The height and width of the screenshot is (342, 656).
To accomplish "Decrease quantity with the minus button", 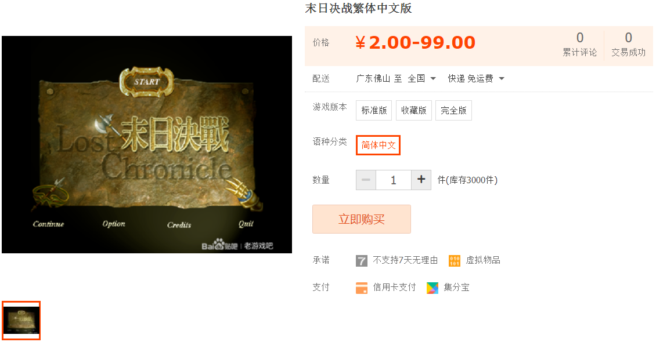I will pyautogui.click(x=366, y=180).
